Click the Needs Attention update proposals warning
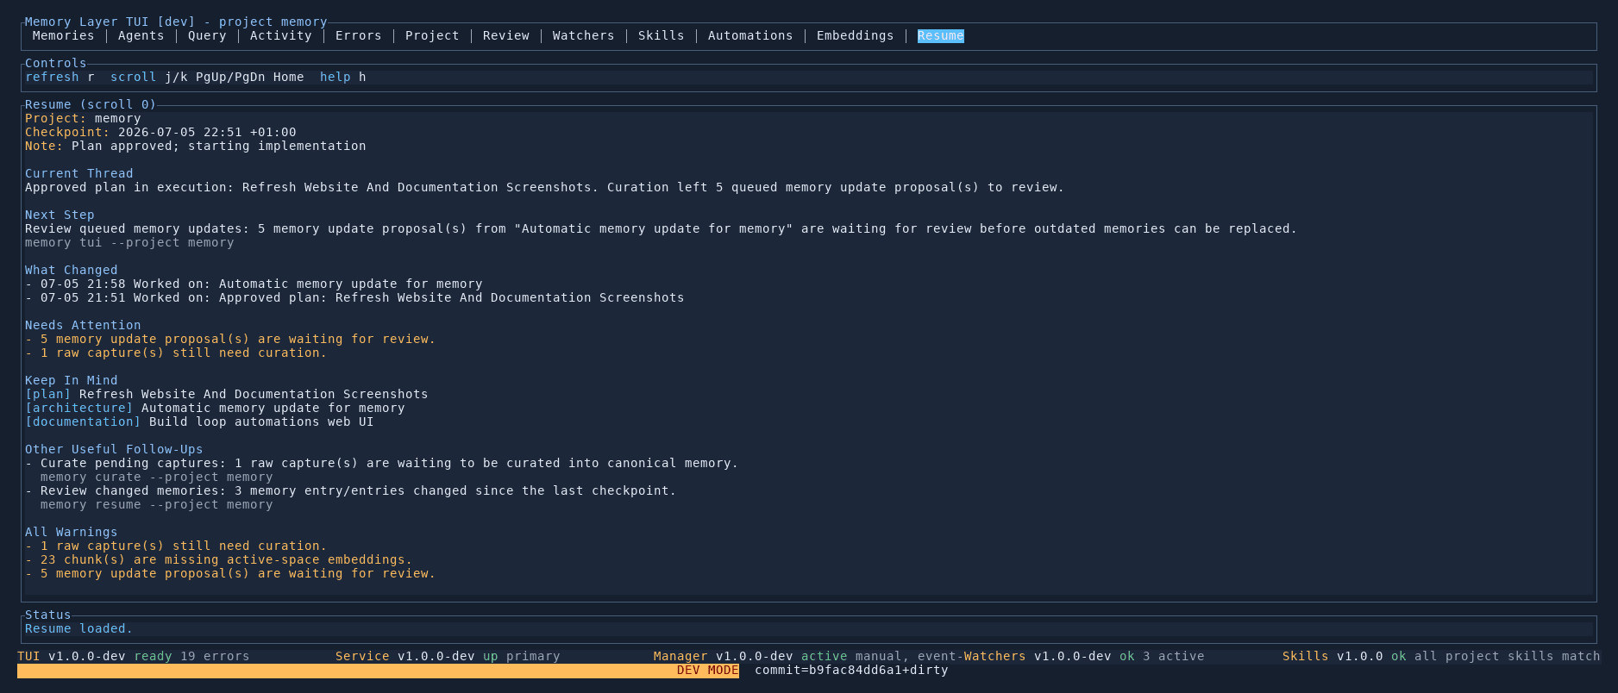This screenshot has height=693, width=1618. [230, 339]
